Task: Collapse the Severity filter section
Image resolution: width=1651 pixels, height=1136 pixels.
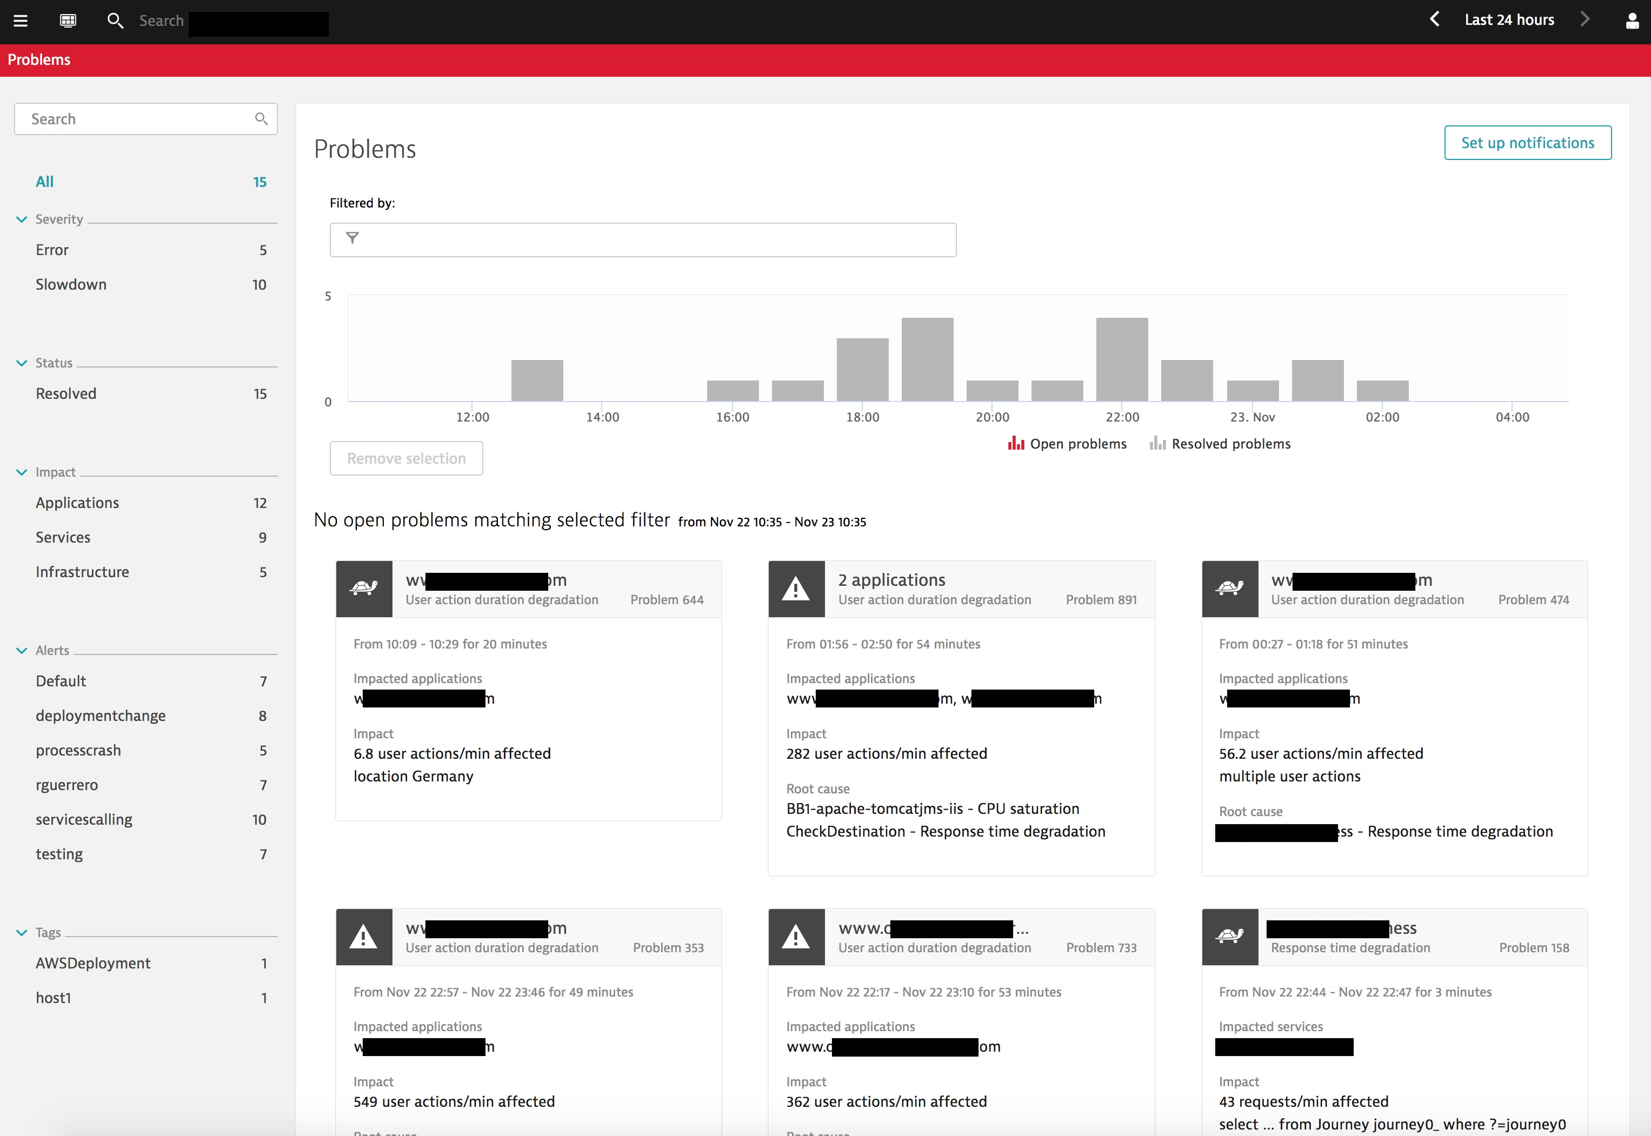Action: pyautogui.click(x=22, y=219)
